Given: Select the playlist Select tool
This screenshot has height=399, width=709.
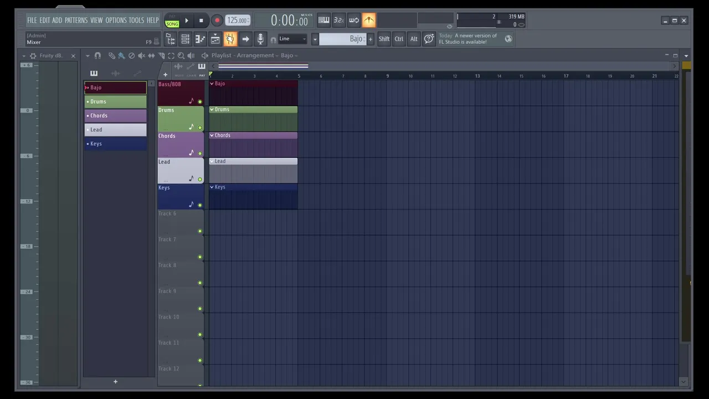Looking at the screenshot, I should (x=171, y=55).
